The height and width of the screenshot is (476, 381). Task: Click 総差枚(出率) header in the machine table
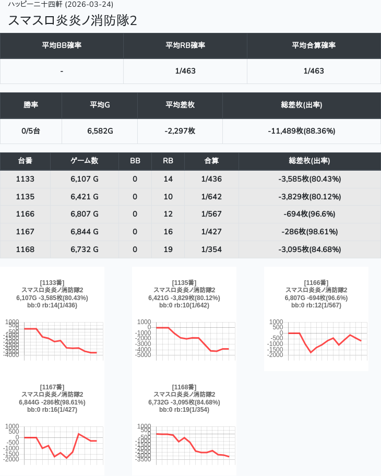point(309,161)
